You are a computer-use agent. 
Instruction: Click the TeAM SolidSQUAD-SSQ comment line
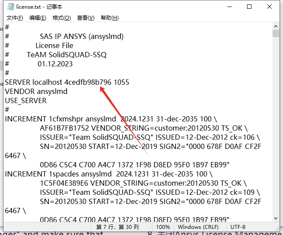67,55
